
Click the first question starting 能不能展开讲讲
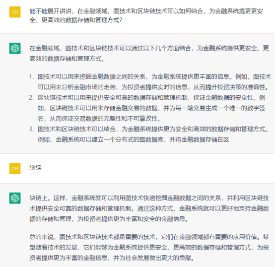pos(146,15)
